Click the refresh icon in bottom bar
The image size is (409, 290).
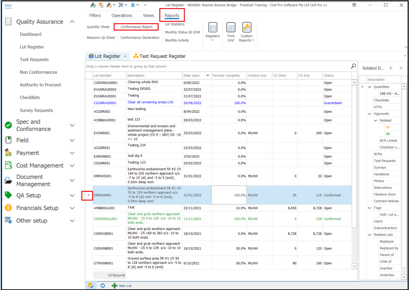click(x=103, y=286)
